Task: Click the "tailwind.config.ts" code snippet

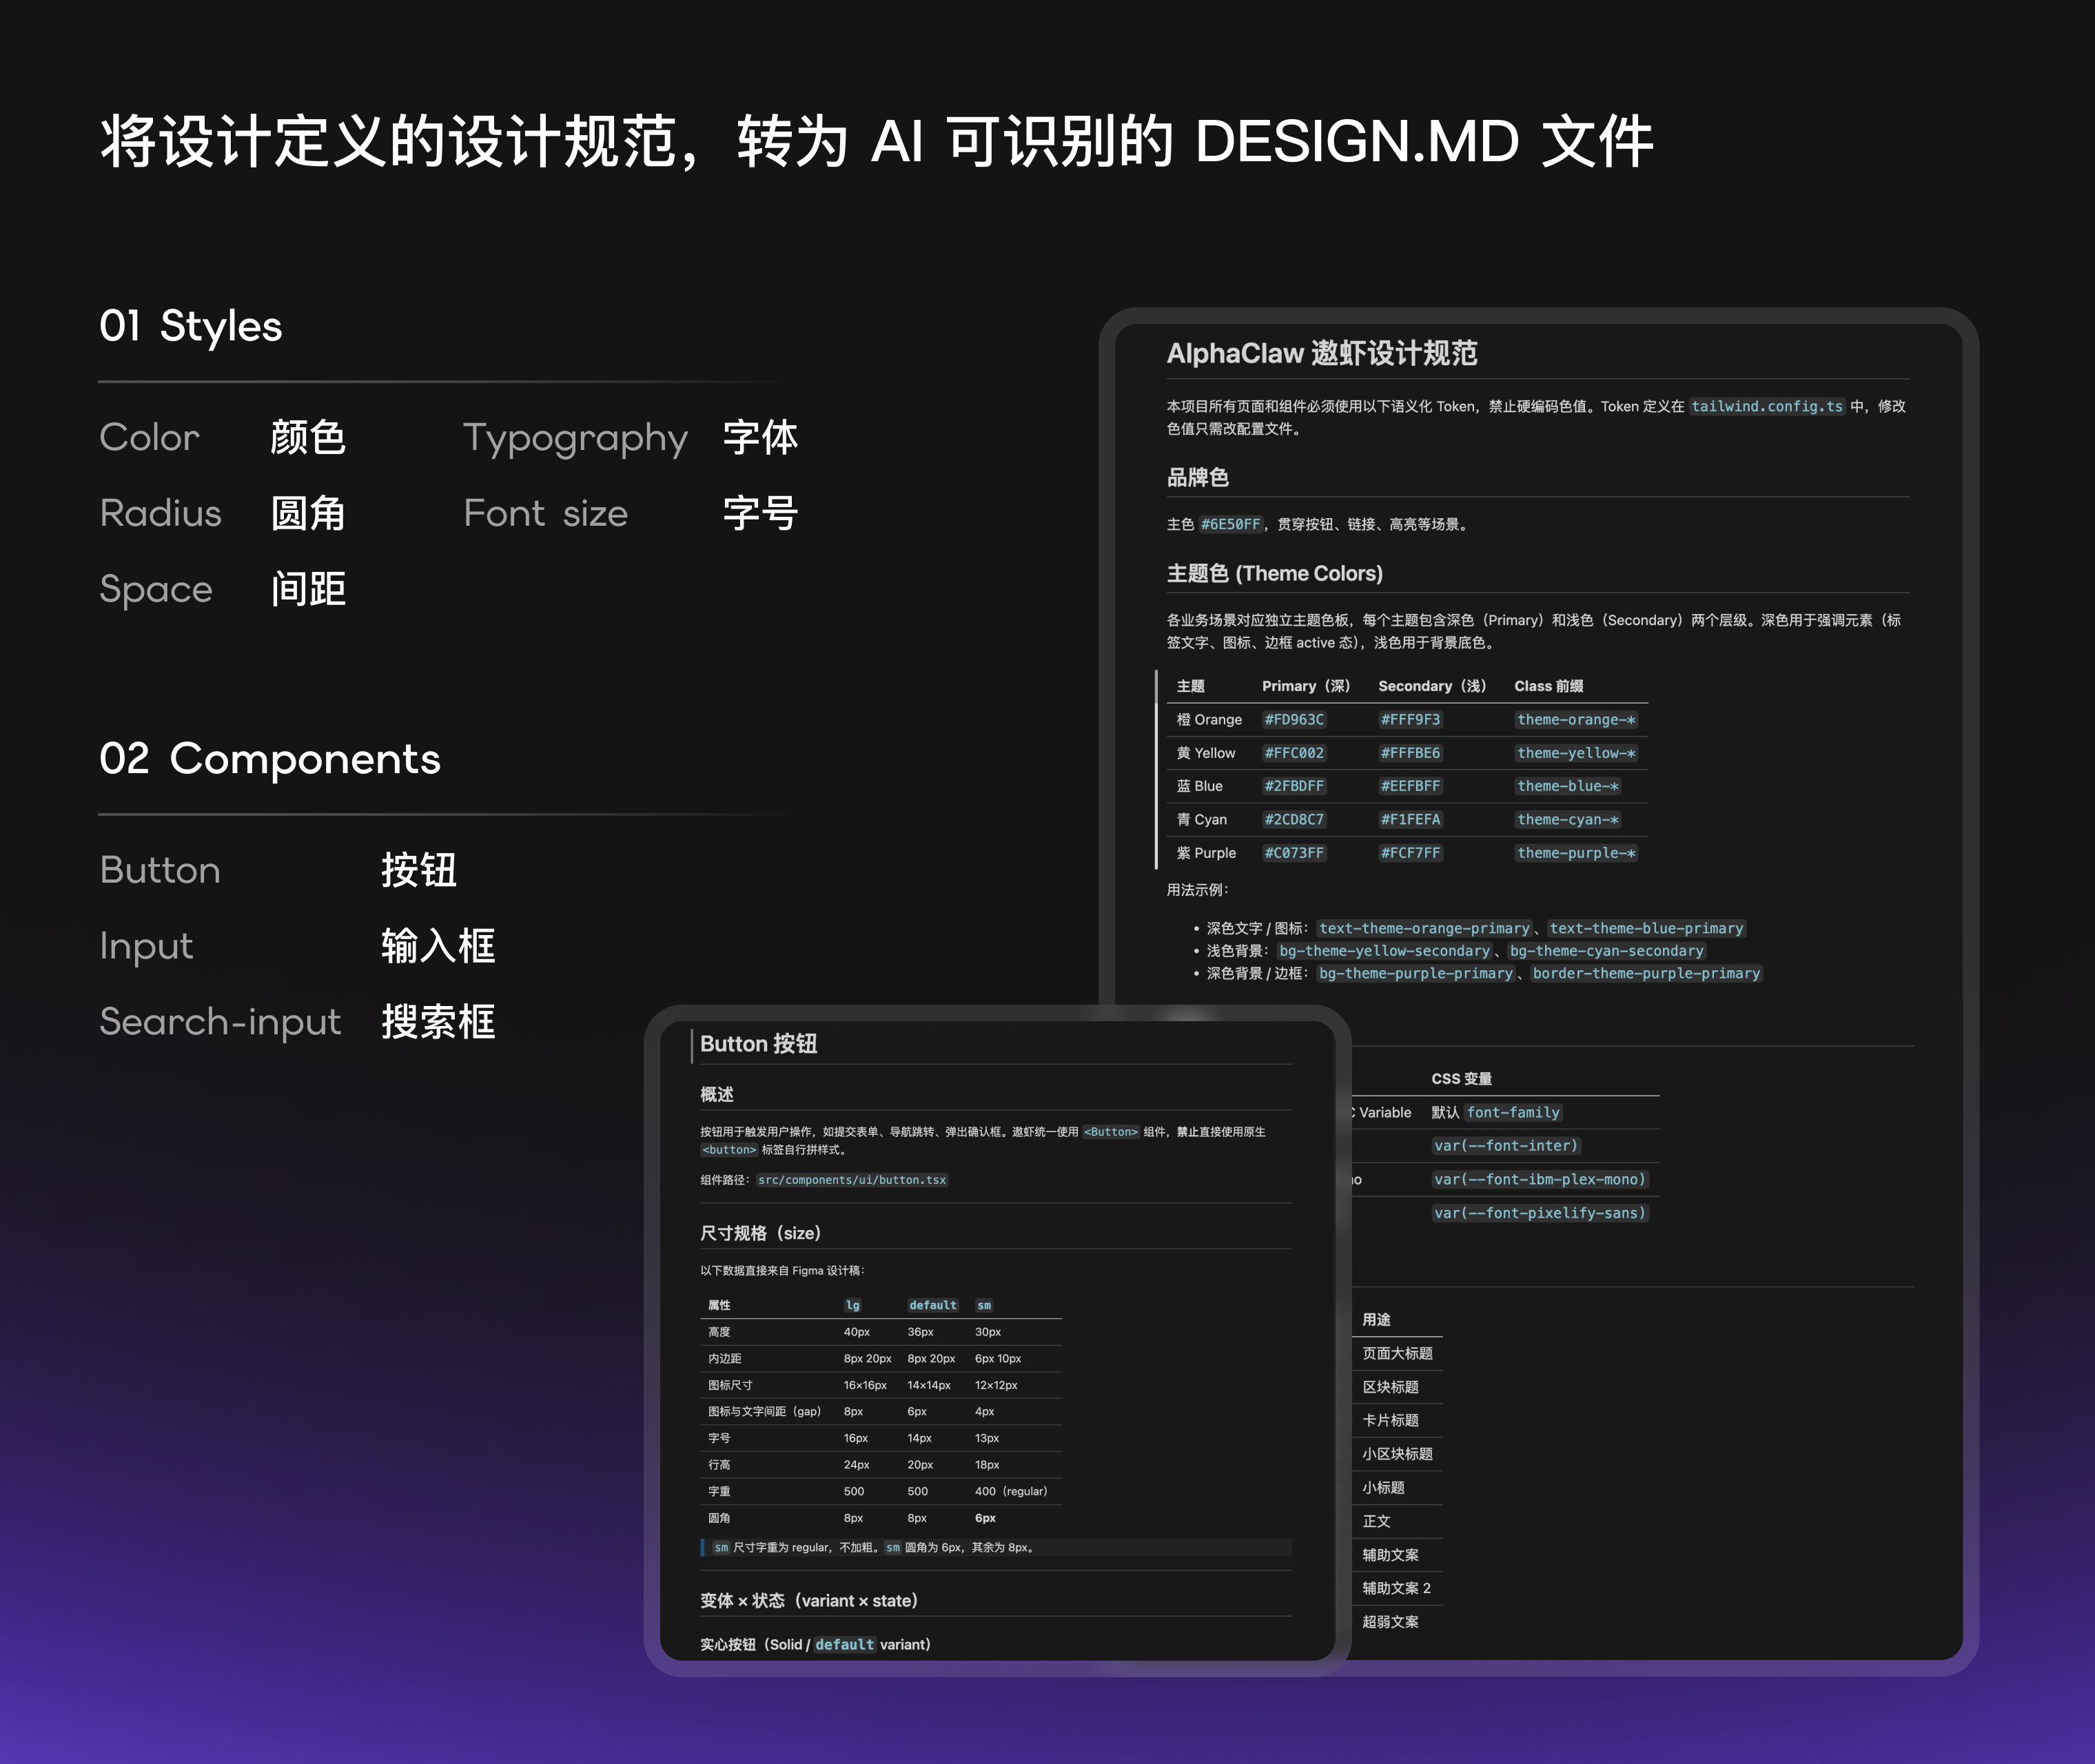Action: (x=1766, y=406)
